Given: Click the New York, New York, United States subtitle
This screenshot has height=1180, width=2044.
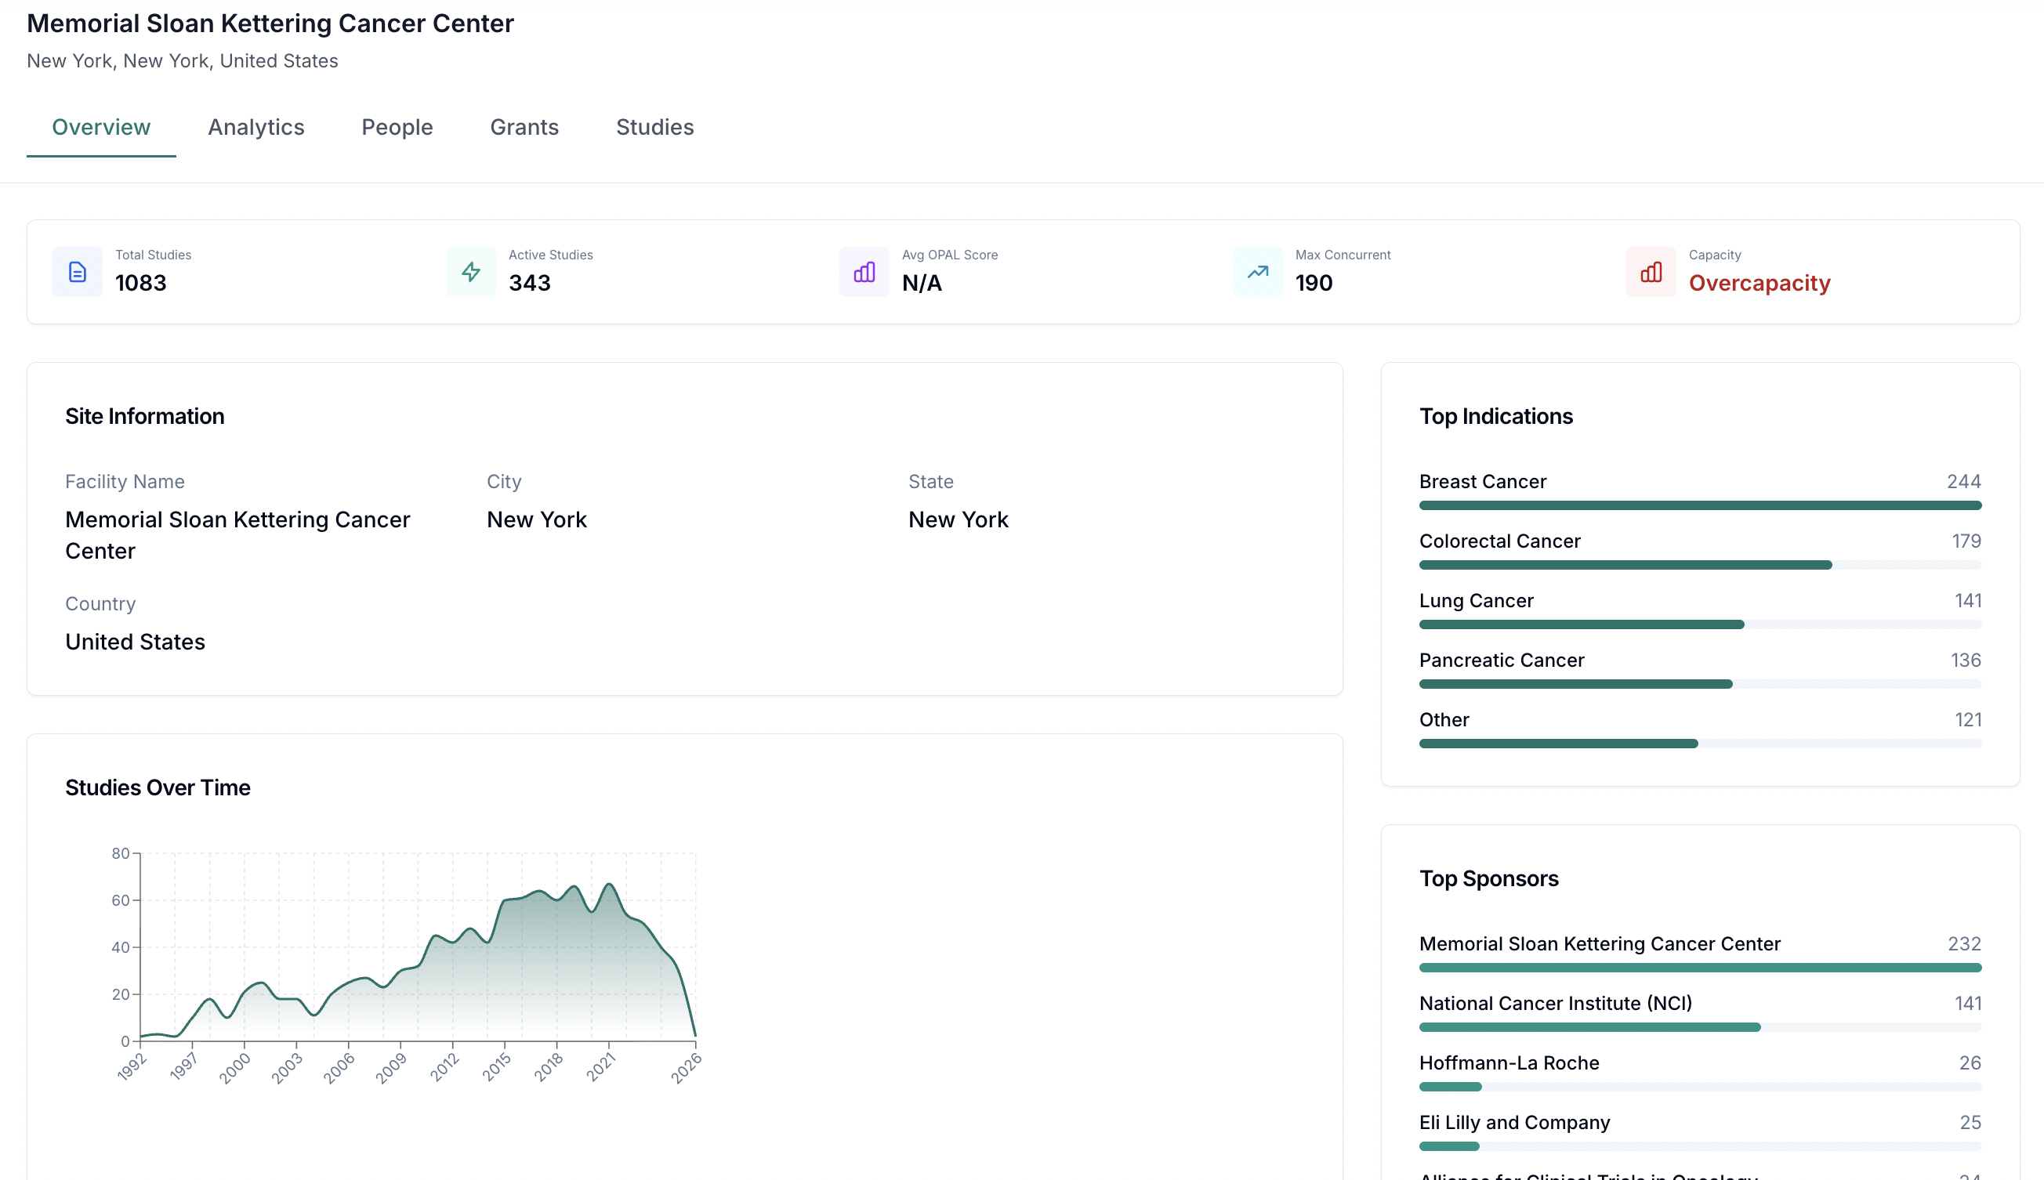Looking at the screenshot, I should coord(183,61).
